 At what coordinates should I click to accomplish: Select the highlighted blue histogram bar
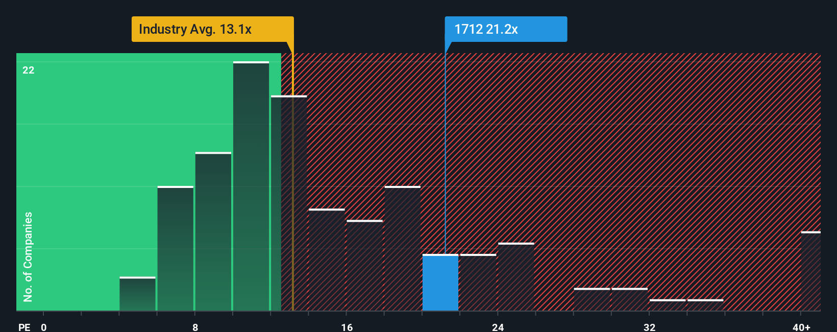coord(440,282)
